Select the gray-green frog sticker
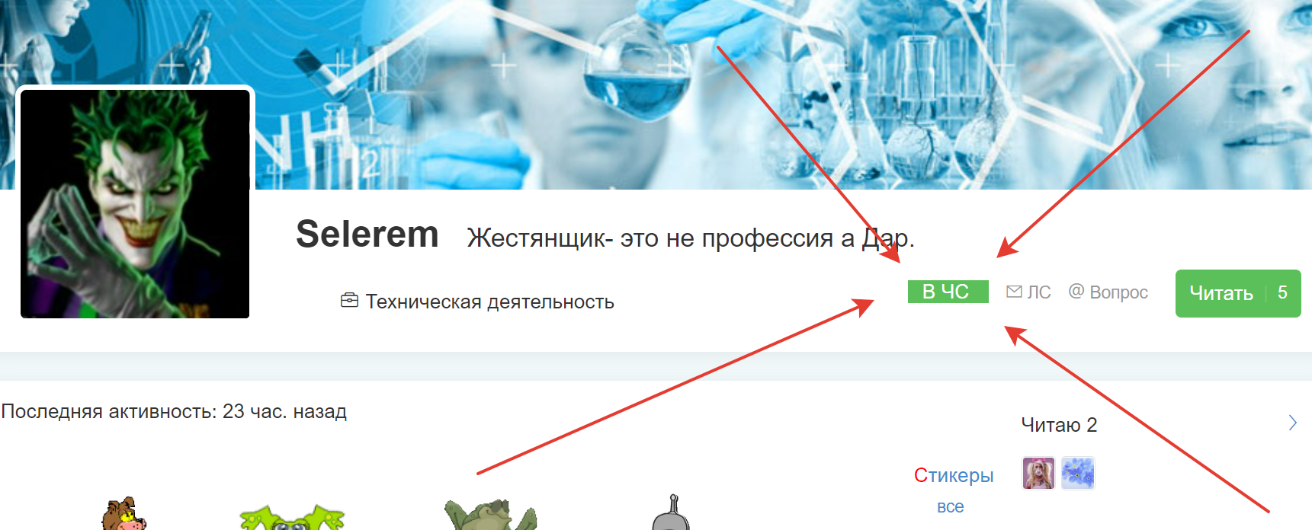This screenshot has width=1312, height=530. click(491, 515)
